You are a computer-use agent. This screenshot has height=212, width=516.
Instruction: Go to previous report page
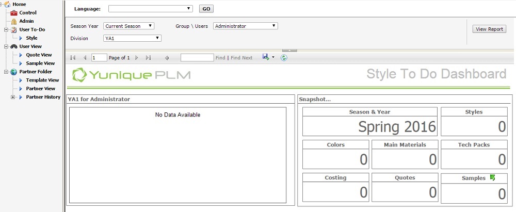point(85,58)
